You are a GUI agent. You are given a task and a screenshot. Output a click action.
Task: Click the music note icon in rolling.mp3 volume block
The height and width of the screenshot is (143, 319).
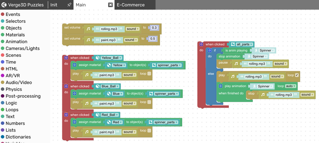pyautogui.click(x=88, y=29)
